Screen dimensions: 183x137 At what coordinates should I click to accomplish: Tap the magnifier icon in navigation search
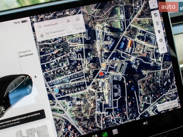40,27
